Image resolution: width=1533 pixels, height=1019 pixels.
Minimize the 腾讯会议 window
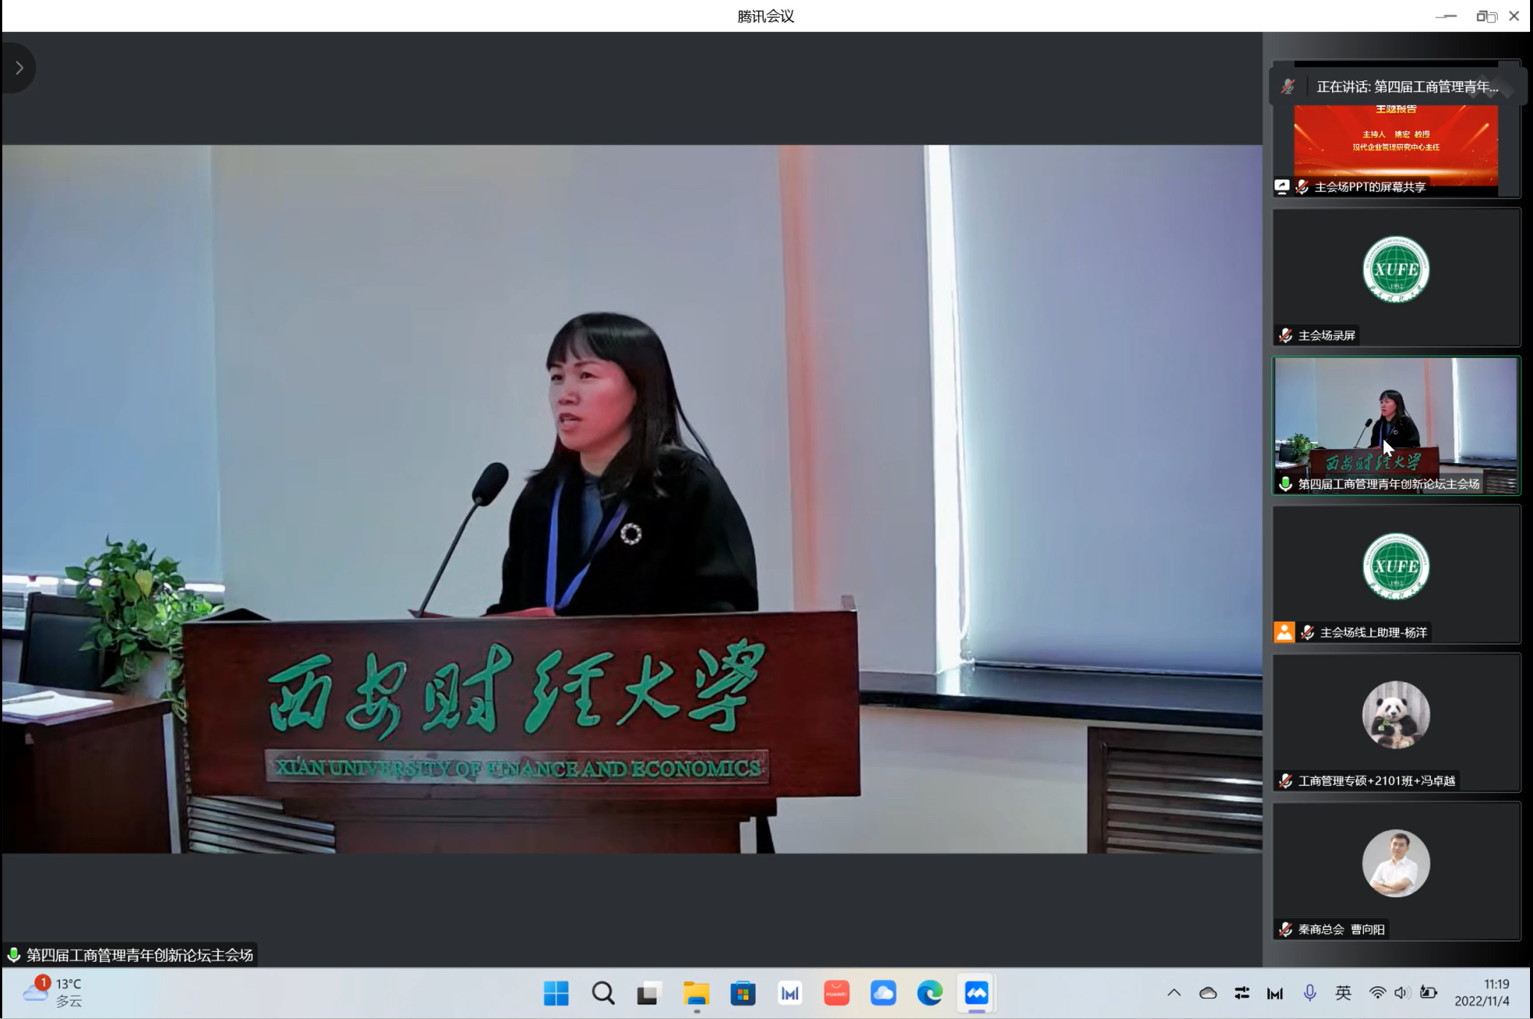(1446, 16)
